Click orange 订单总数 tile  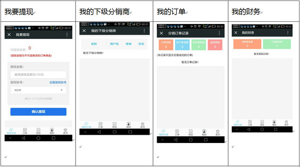coord(166,44)
